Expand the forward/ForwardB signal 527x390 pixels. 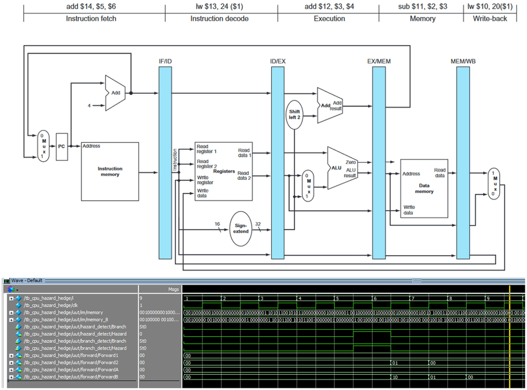[12, 377]
